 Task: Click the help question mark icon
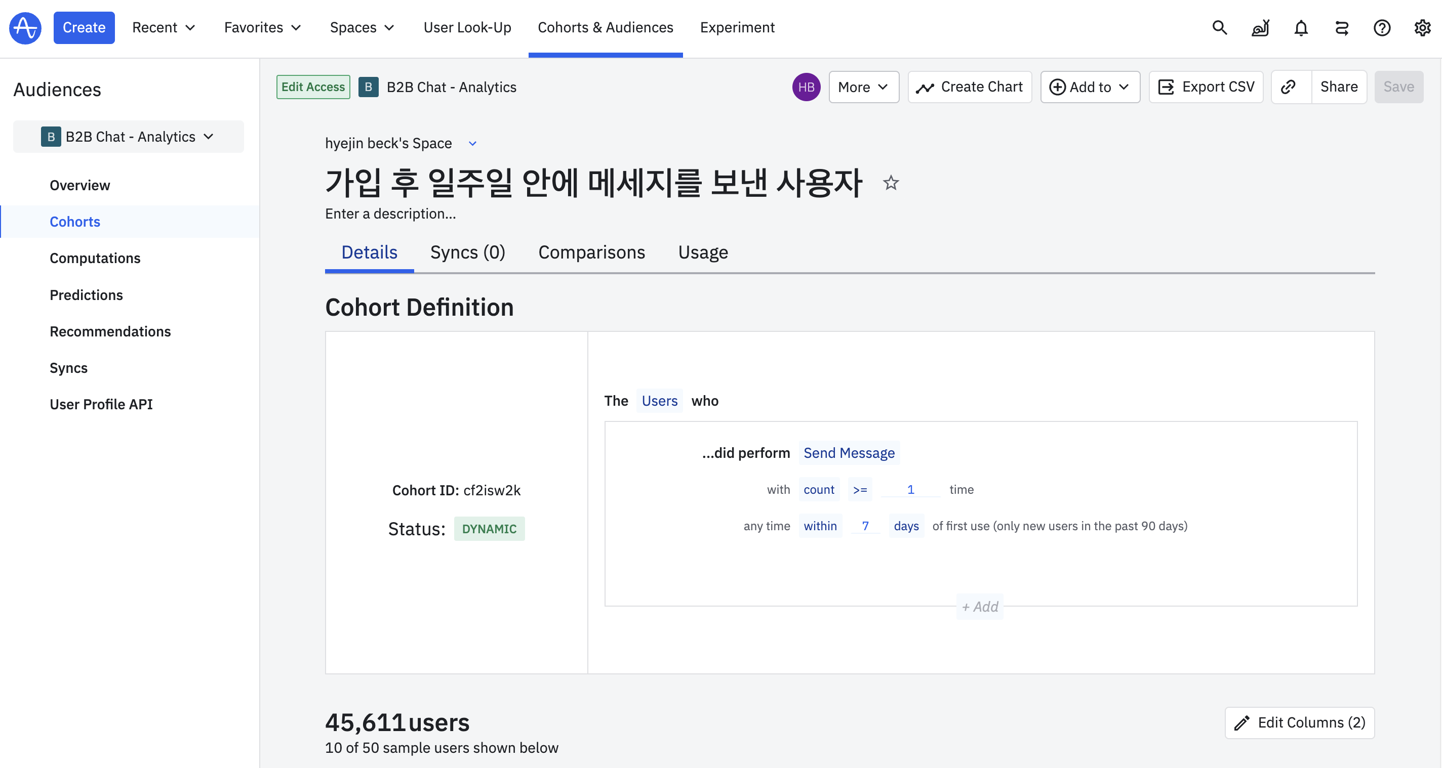(x=1382, y=27)
